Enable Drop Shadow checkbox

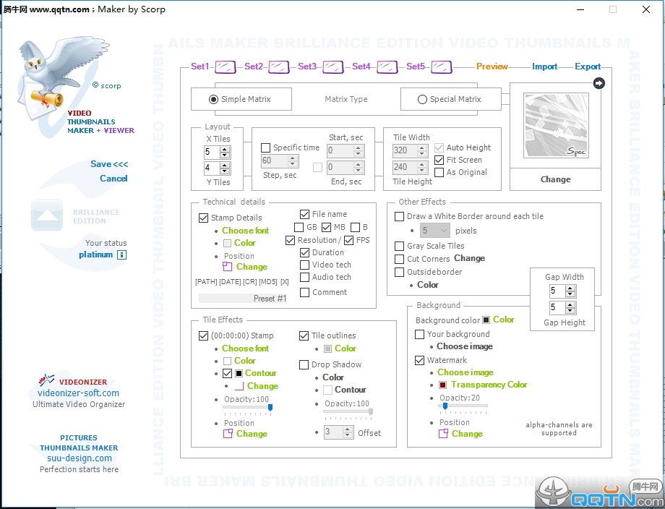pyautogui.click(x=304, y=365)
